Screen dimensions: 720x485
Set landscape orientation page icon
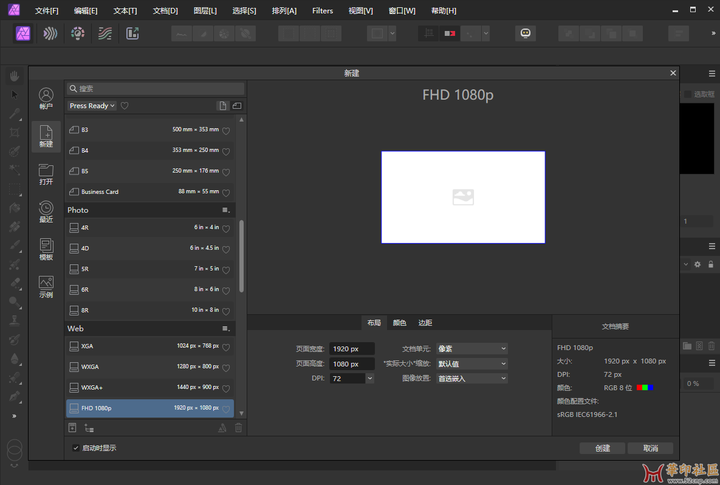pos(237,106)
